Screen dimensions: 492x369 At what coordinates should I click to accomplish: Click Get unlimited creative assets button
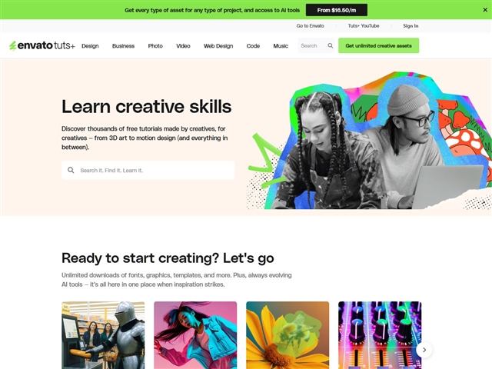[378, 46]
